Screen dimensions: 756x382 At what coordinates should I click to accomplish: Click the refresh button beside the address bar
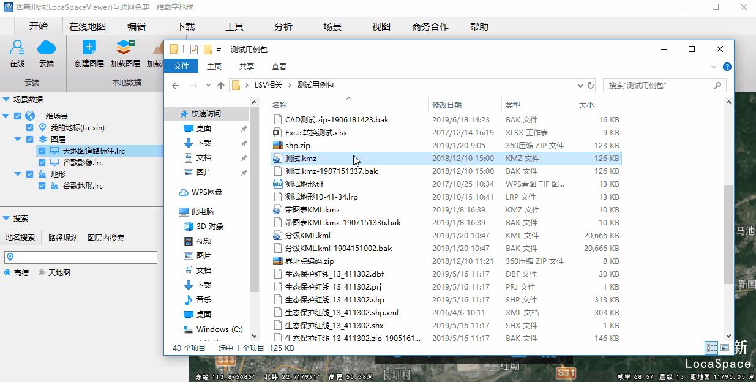[x=590, y=86]
